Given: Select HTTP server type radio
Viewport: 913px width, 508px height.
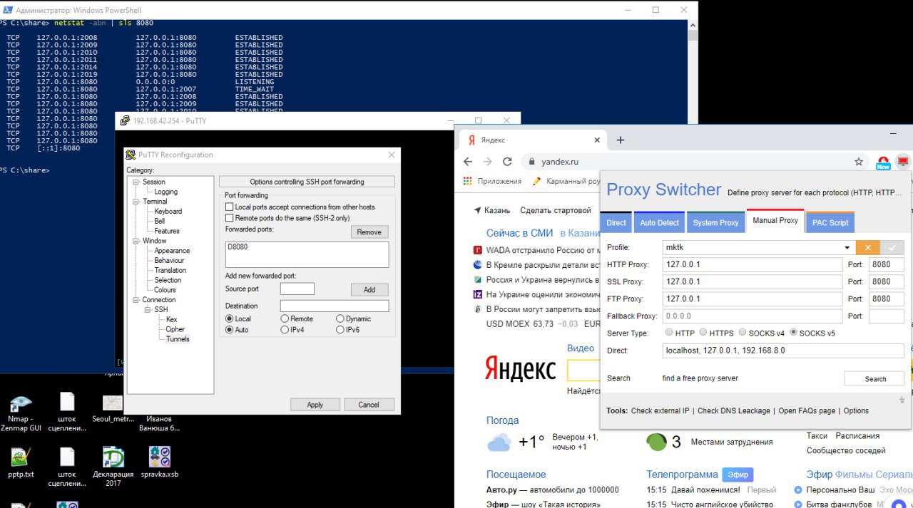Looking at the screenshot, I should click(669, 332).
